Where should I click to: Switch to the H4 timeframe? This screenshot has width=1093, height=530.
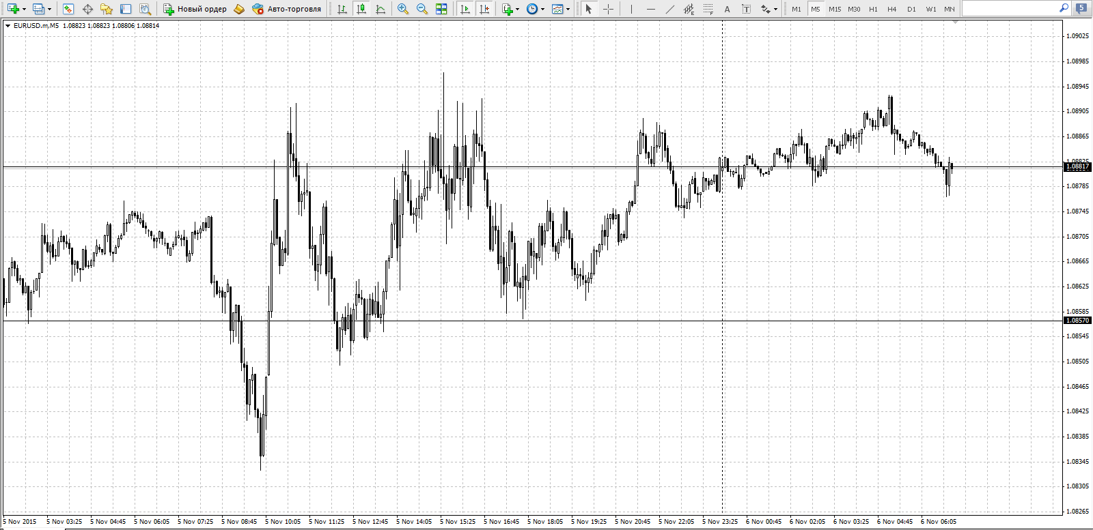[892, 9]
